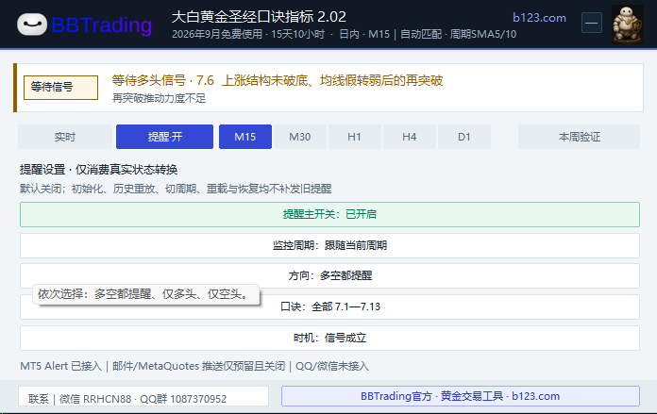Select the D1 timeframe
This screenshot has width=657, height=414.
pos(464,137)
